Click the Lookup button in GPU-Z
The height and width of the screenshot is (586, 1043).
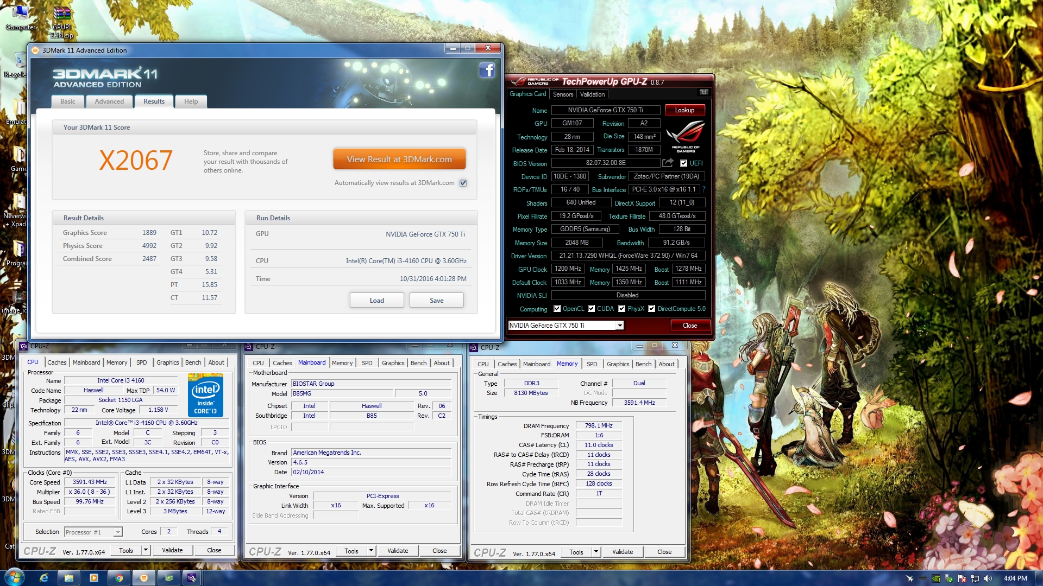point(684,110)
